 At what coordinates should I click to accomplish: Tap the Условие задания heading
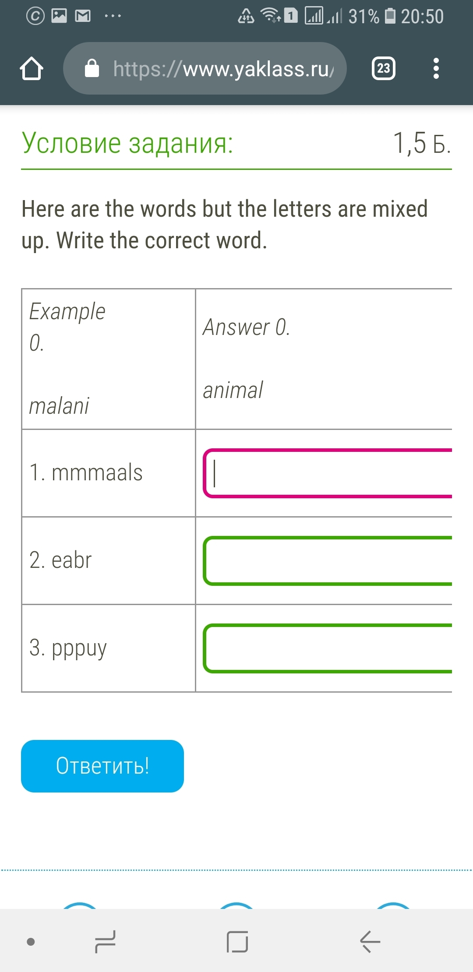[x=127, y=143]
